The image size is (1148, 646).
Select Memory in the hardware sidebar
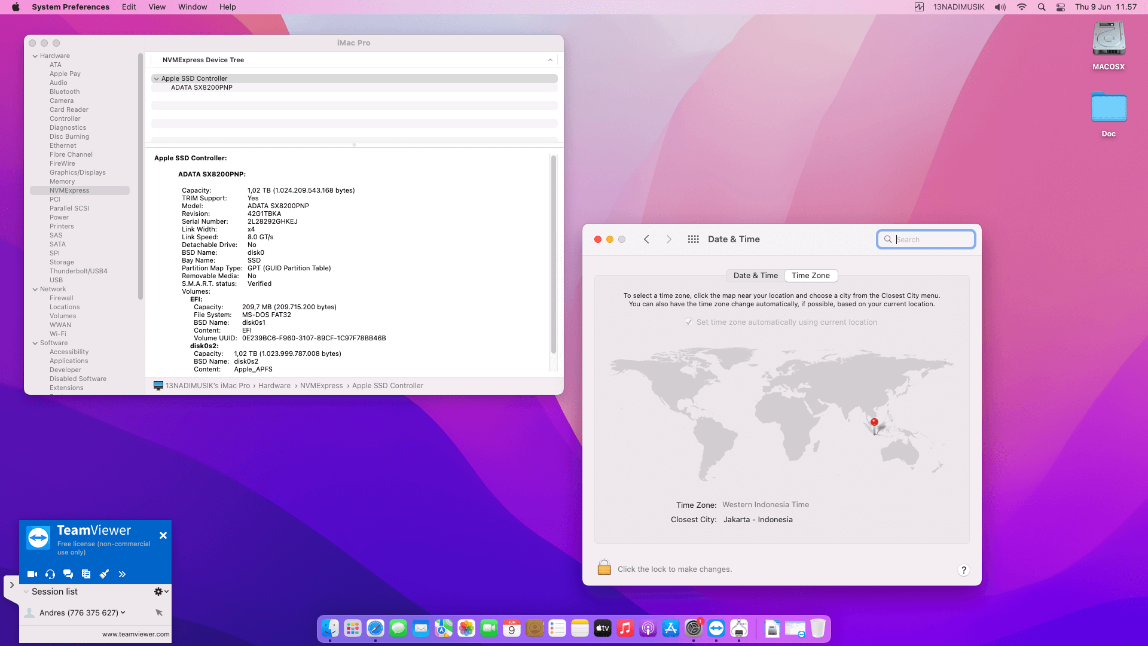[62, 181]
